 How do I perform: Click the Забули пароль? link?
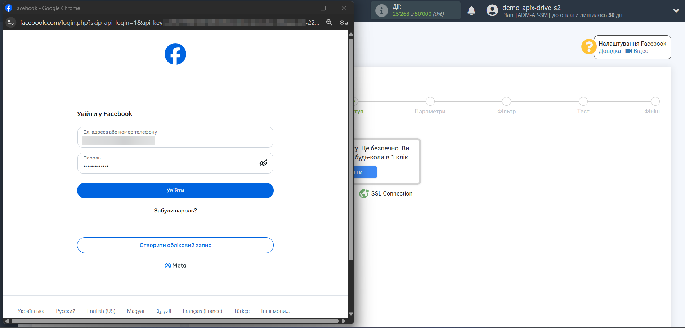tap(175, 211)
